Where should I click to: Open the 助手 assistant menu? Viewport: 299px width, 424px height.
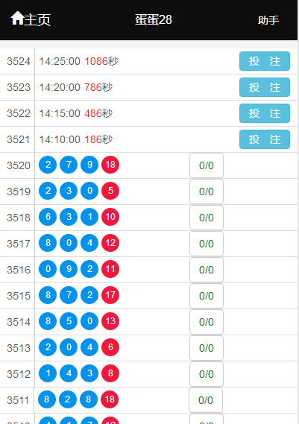(268, 20)
